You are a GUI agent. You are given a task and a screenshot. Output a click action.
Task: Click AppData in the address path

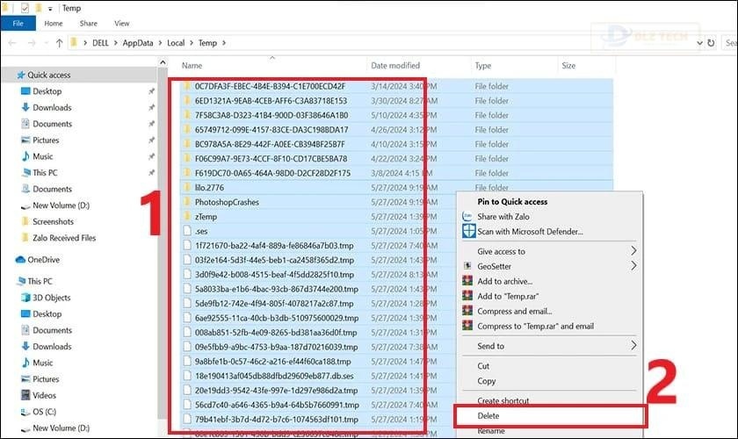click(138, 43)
